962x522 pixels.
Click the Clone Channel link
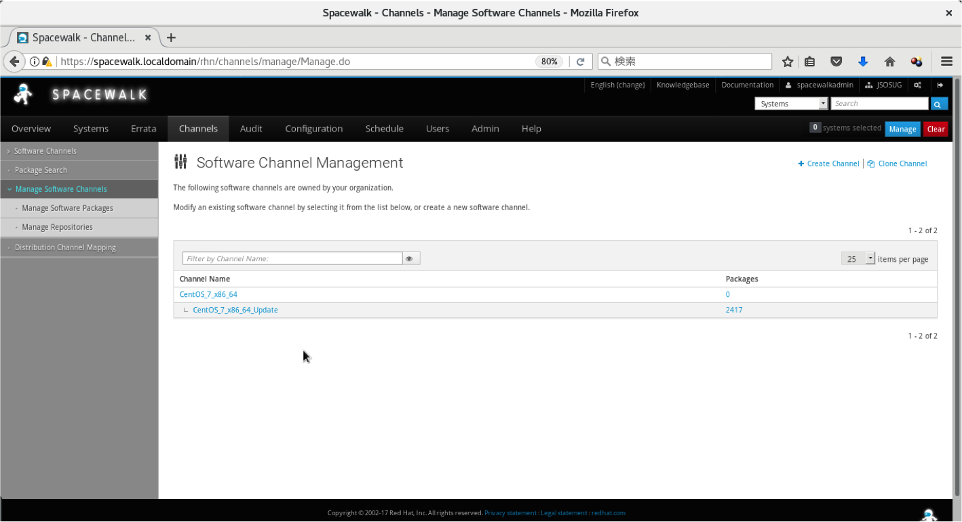point(897,163)
